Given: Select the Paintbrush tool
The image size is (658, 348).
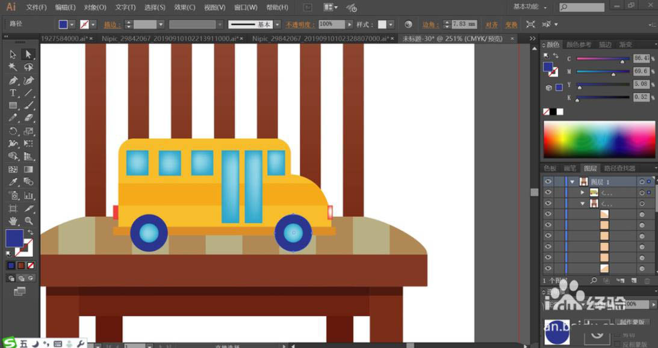Looking at the screenshot, I should click(28, 106).
